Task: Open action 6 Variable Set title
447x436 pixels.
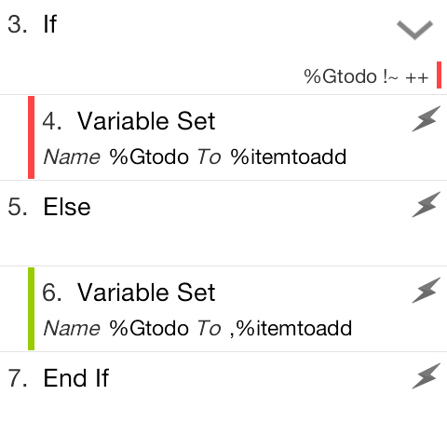Action: [x=146, y=293]
